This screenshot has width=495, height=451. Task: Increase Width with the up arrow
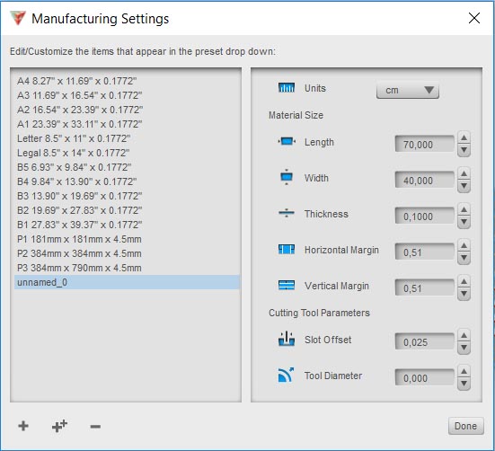tap(464, 173)
